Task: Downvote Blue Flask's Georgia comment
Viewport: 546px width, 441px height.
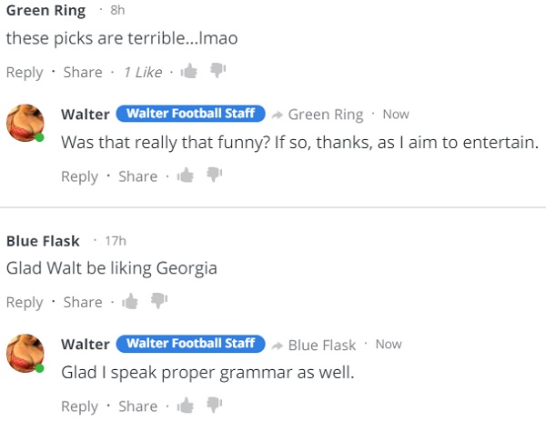Action: pyautogui.click(x=158, y=300)
